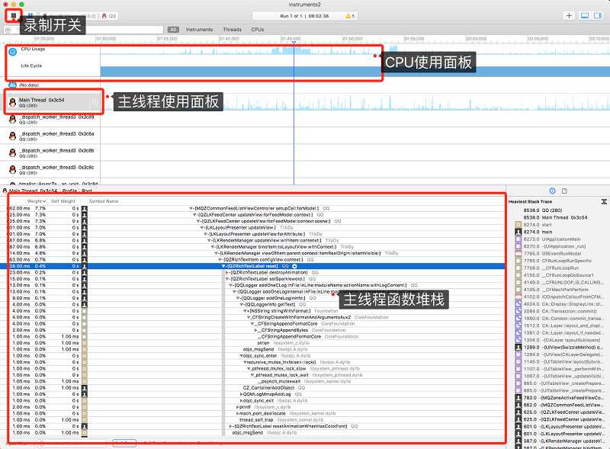Select the GSEventRunModal stack frame
Image resolution: width=610 pixels, height=449 pixels.
(558, 253)
